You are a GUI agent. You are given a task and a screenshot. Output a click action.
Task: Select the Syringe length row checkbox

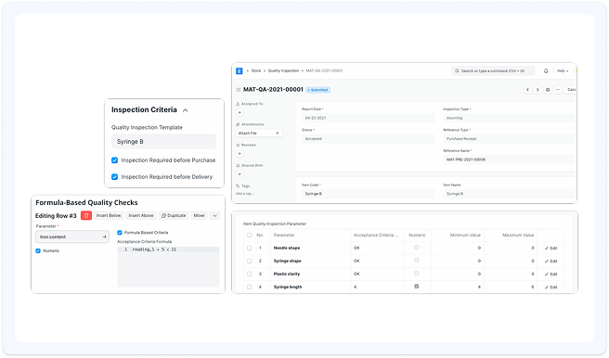(250, 287)
